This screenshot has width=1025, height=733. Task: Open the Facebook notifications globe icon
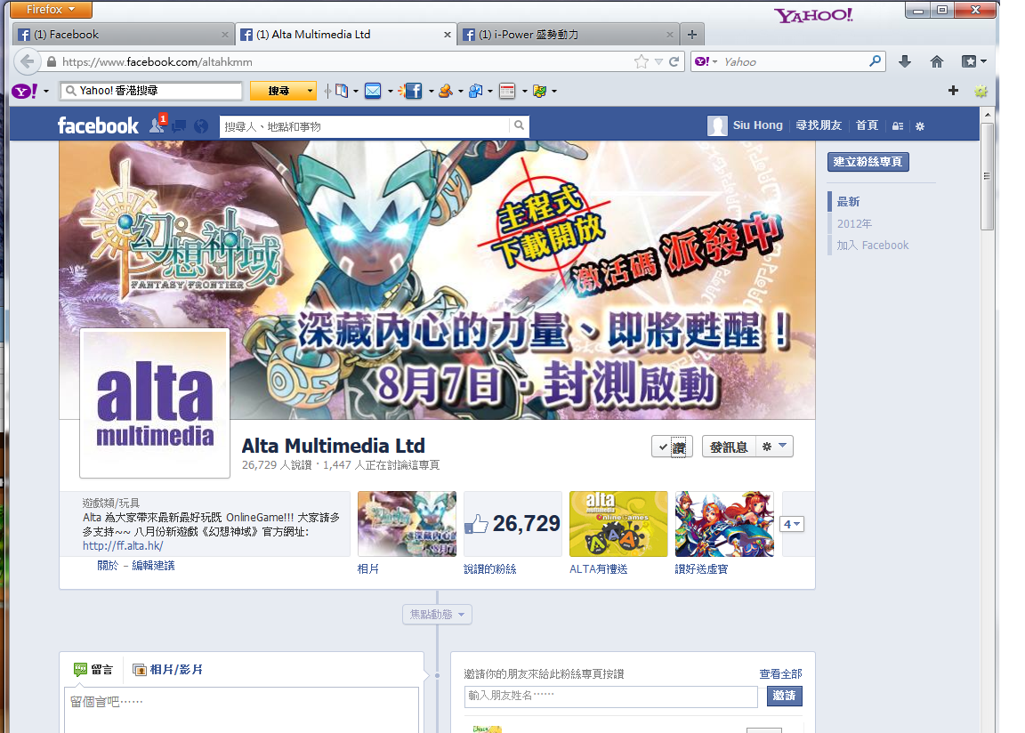pyautogui.click(x=201, y=126)
